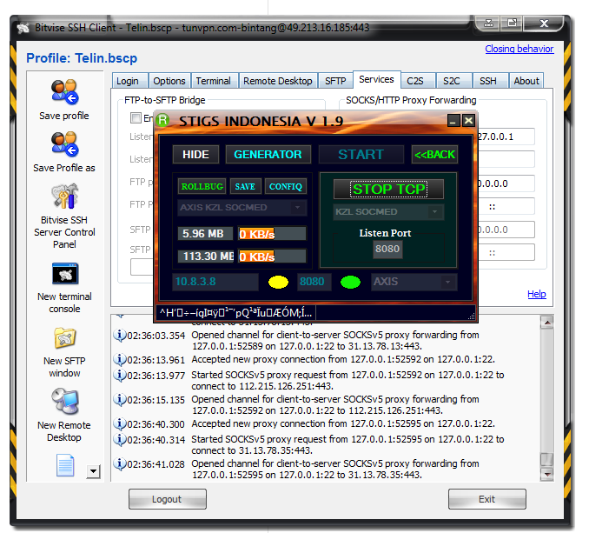589x533 pixels.
Task: Click info icon beside 02:36:15.135 log entry
Action: [120, 399]
